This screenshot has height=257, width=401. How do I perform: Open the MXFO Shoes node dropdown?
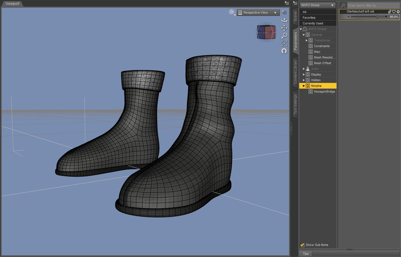pyautogui.click(x=317, y=5)
